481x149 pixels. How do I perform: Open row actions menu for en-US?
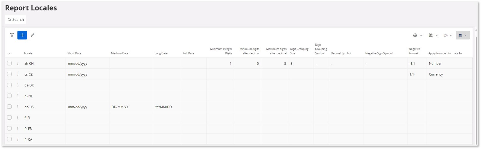(18, 107)
